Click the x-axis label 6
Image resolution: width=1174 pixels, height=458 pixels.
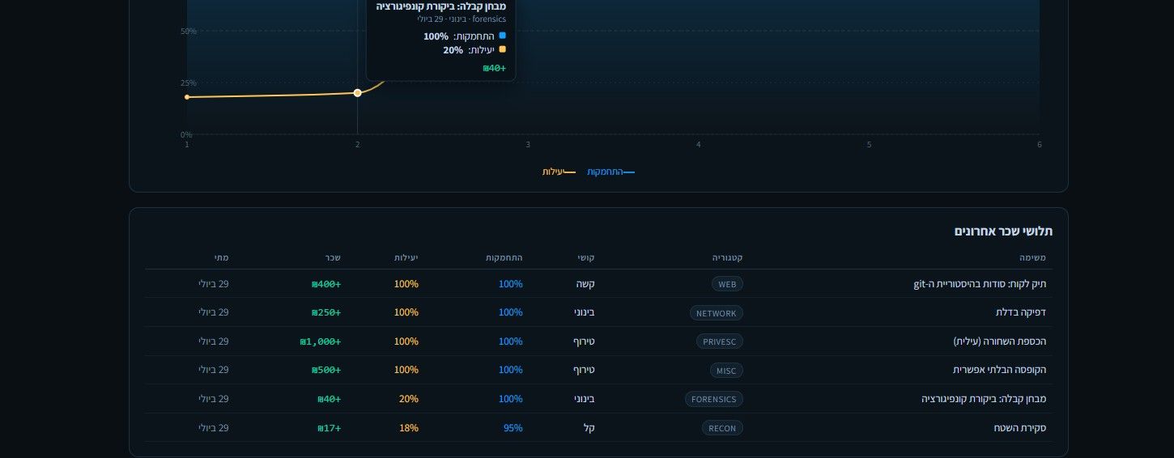(1040, 145)
